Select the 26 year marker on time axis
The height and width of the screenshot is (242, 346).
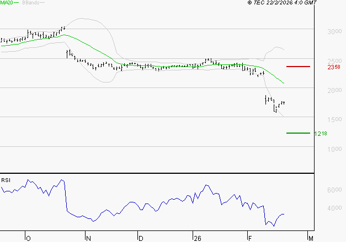(197, 238)
